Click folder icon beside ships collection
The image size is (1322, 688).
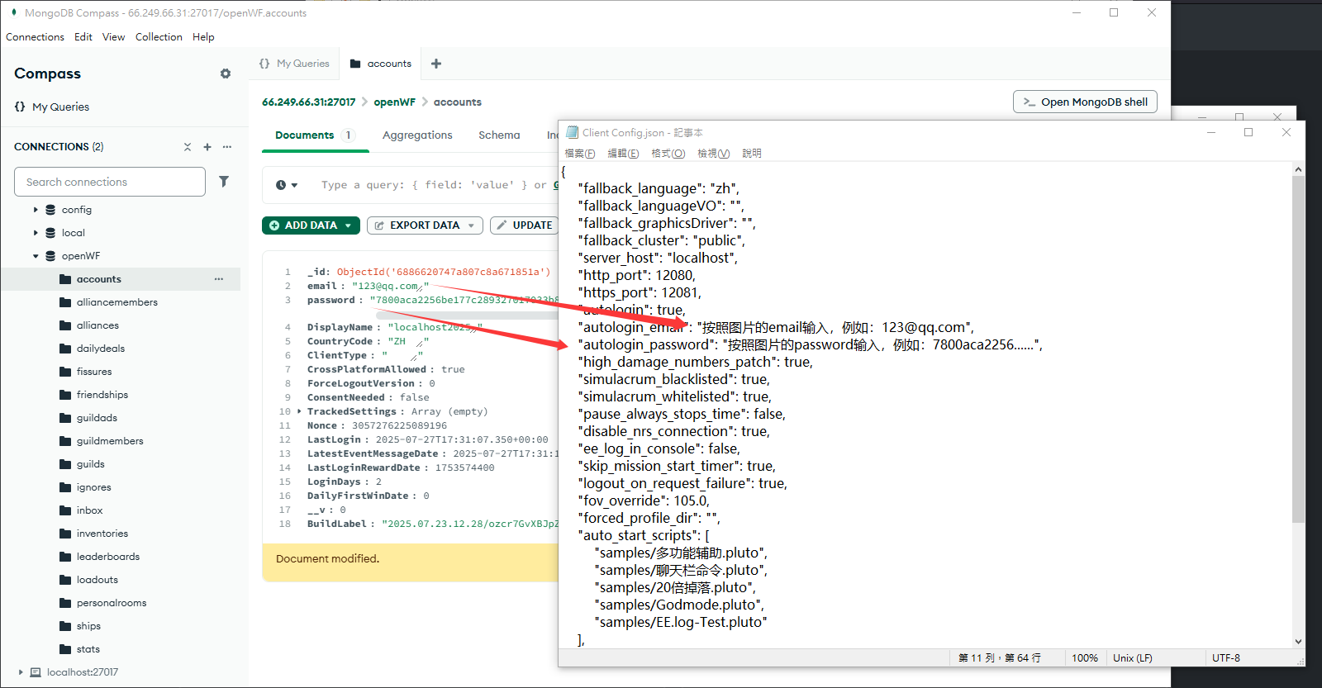(65, 626)
